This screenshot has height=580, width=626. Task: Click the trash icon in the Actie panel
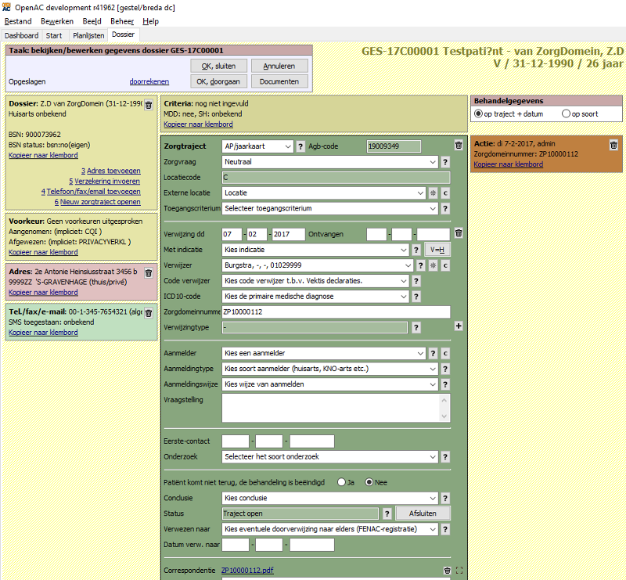pyautogui.click(x=613, y=145)
